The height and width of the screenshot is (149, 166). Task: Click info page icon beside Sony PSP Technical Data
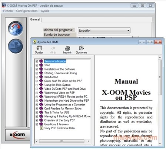(42, 128)
